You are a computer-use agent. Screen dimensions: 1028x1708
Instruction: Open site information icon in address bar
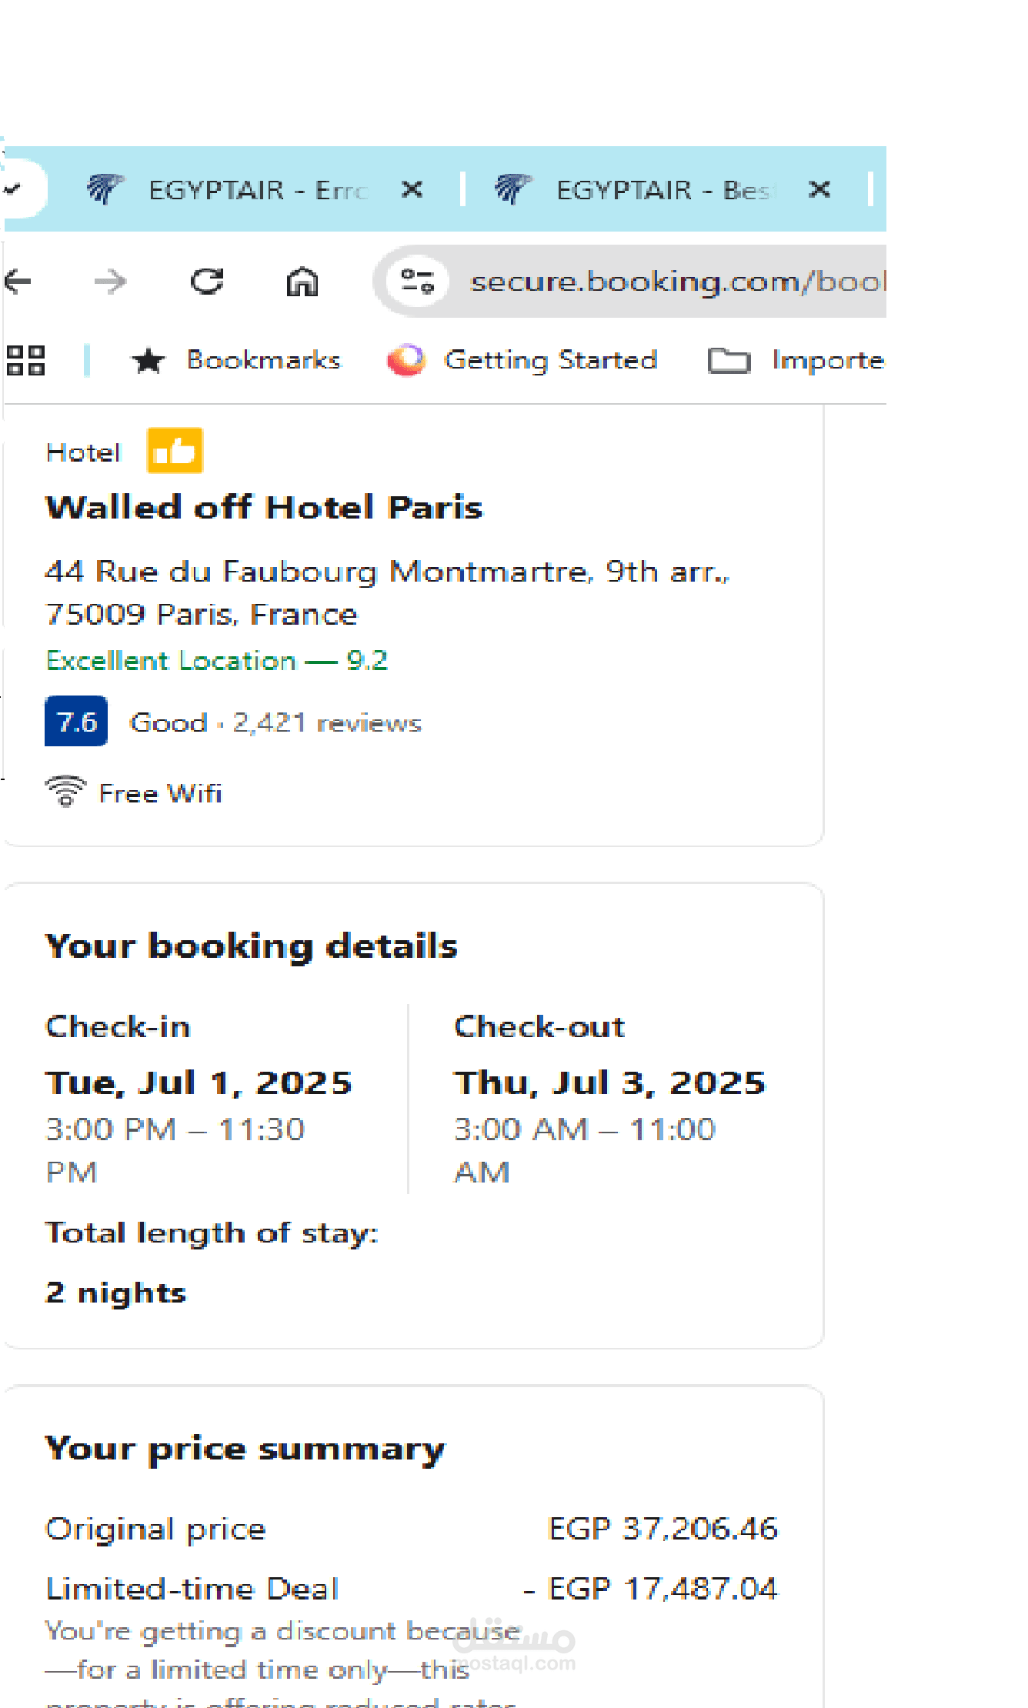pyautogui.click(x=417, y=281)
